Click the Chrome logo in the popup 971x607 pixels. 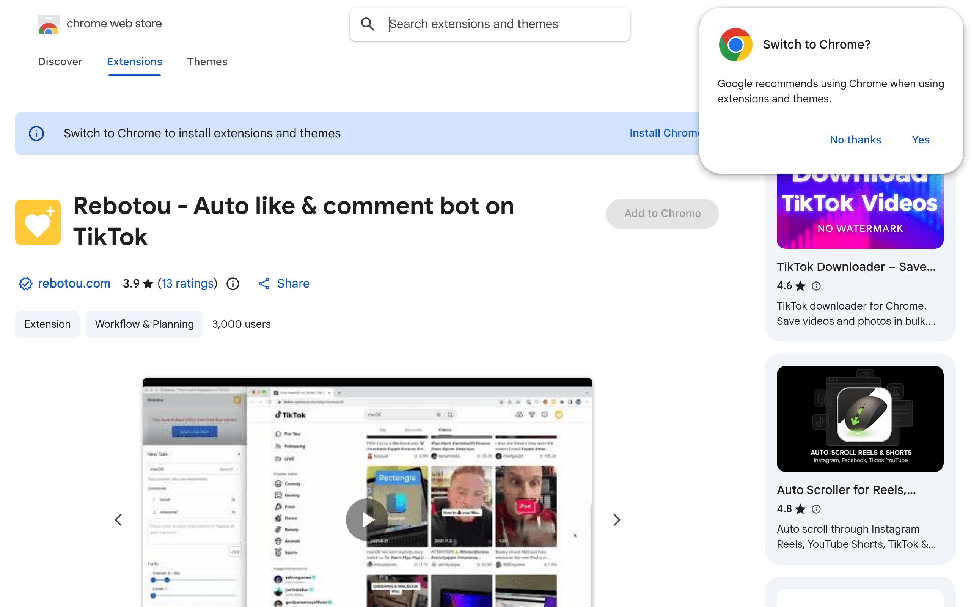(x=735, y=44)
